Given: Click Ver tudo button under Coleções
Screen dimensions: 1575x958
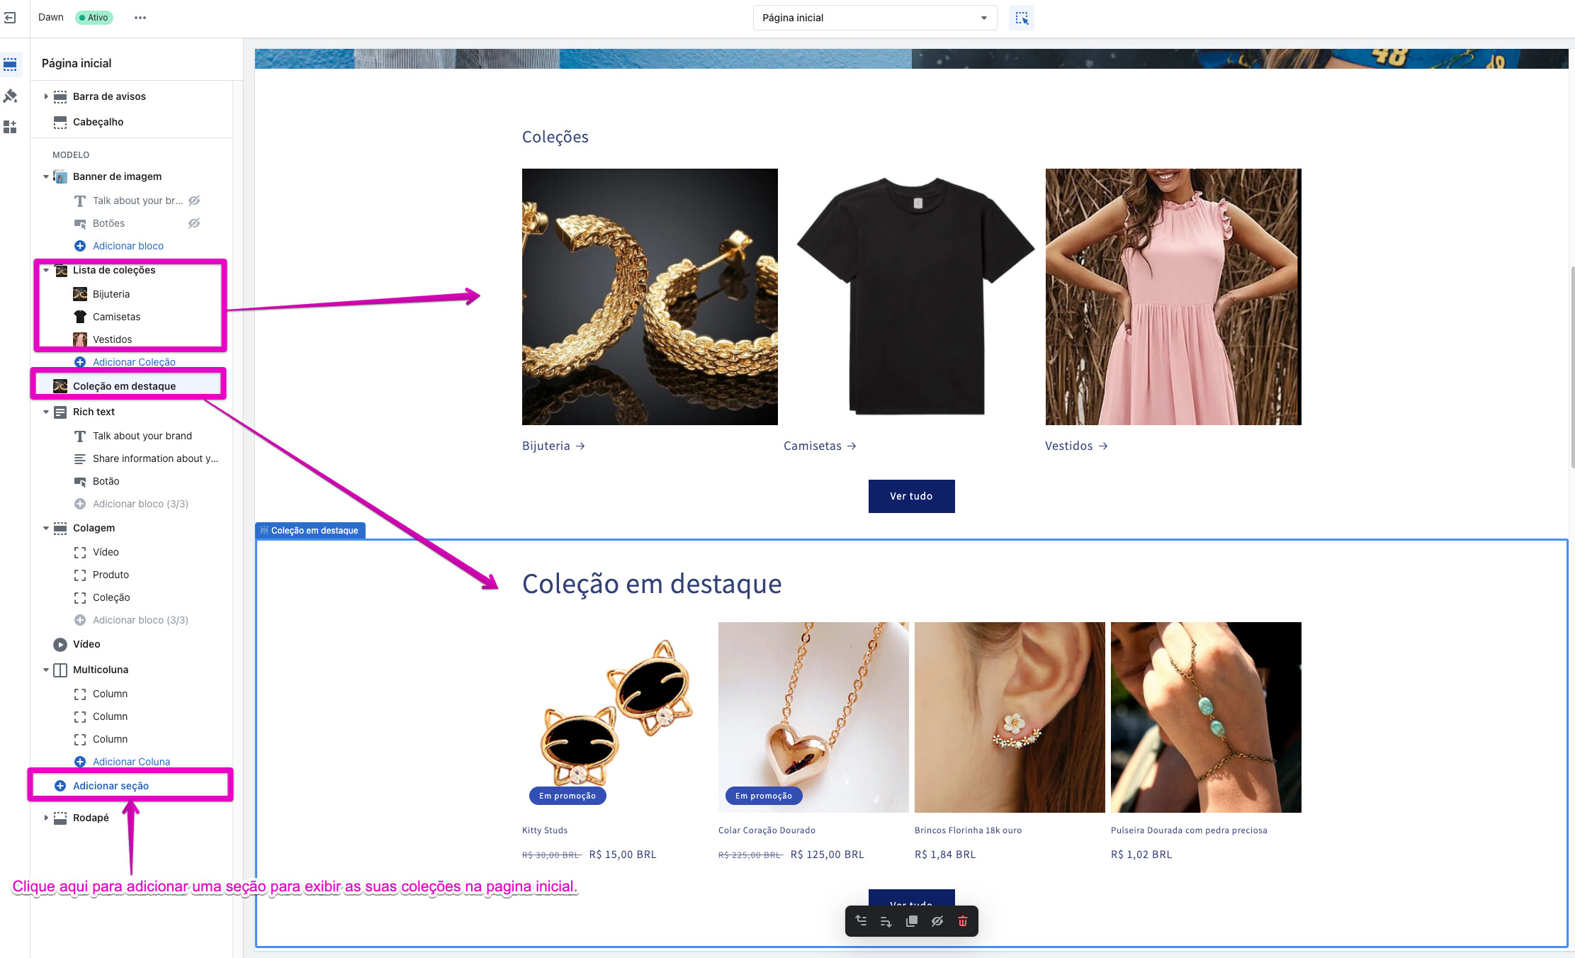Looking at the screenshot, I should 911,496.
